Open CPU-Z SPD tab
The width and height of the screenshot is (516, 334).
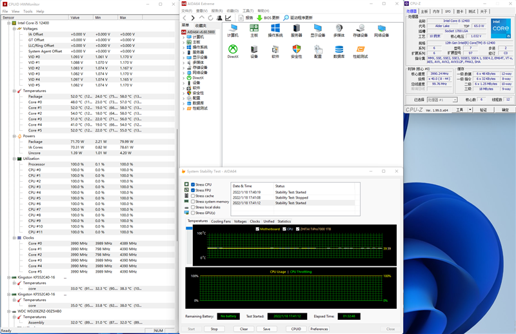click(x=448, y=12)
